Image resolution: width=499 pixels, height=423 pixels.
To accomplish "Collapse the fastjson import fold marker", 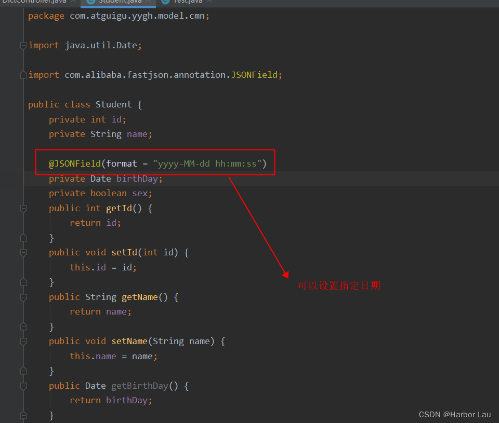I will click(x=23, y=75).
